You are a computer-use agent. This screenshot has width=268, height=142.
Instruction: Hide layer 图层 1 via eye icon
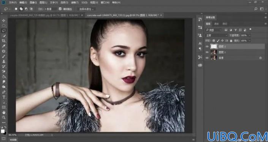tap(207, 52)
